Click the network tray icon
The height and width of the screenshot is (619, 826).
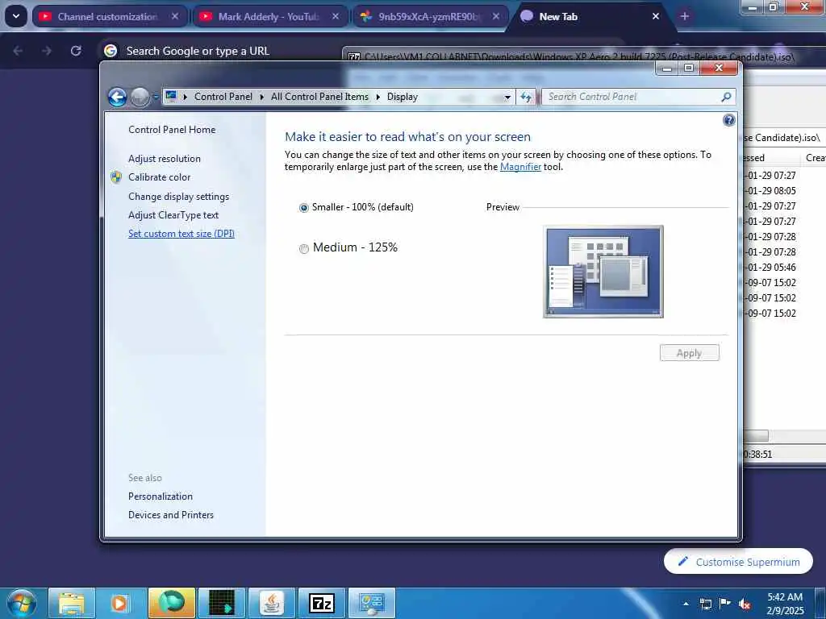point(706,604)
